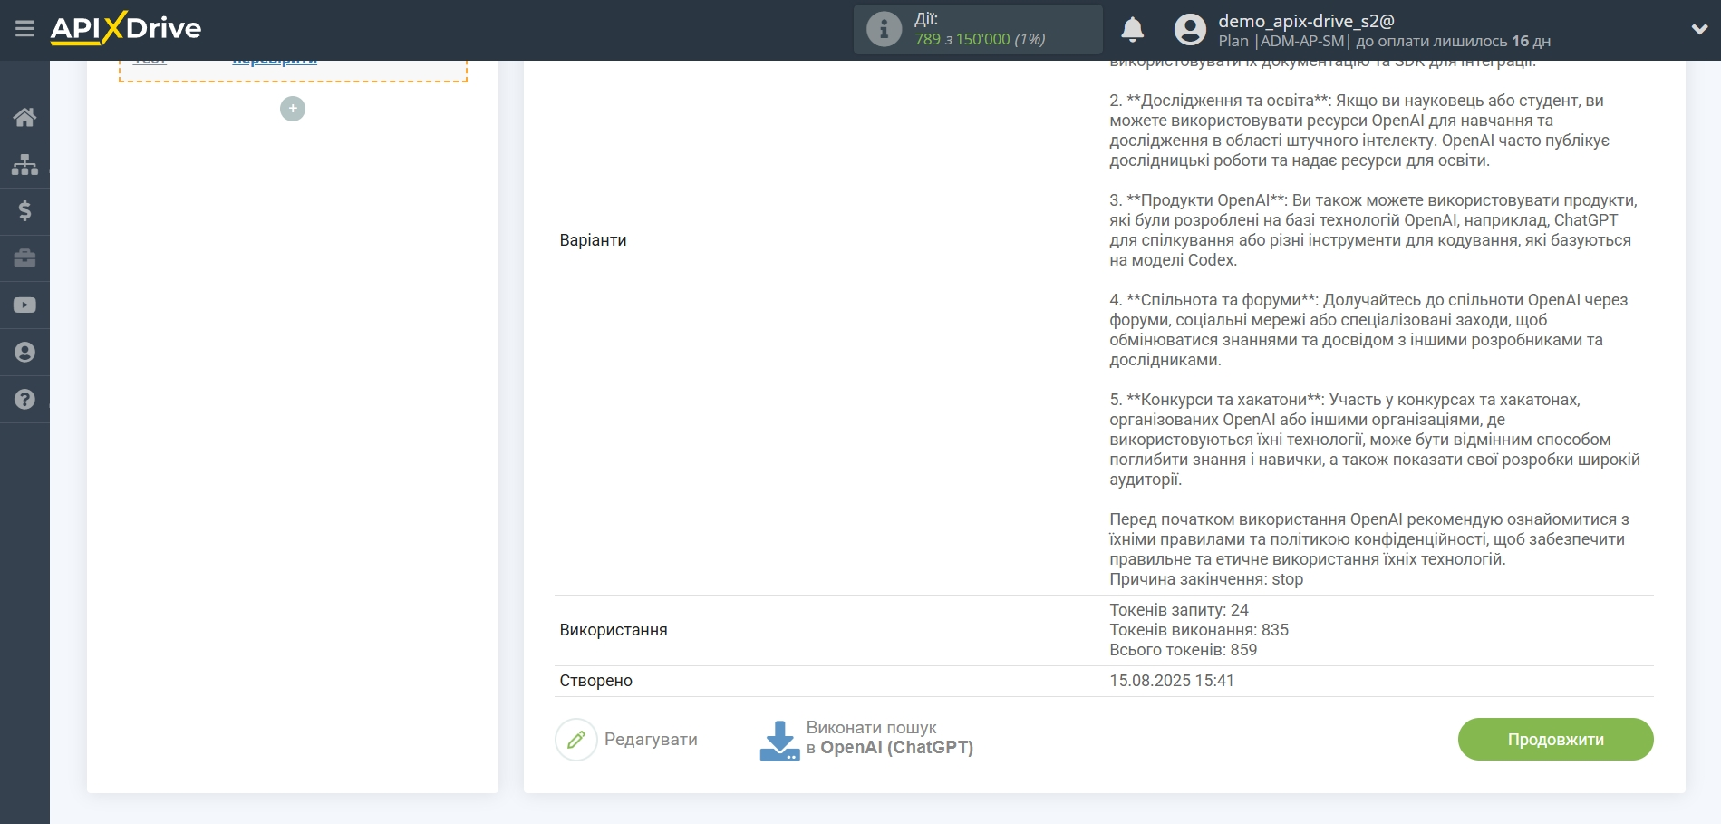Click the demo_apix-drive_s2@ account name
1721x824 pixels.
click(1306, 21)
